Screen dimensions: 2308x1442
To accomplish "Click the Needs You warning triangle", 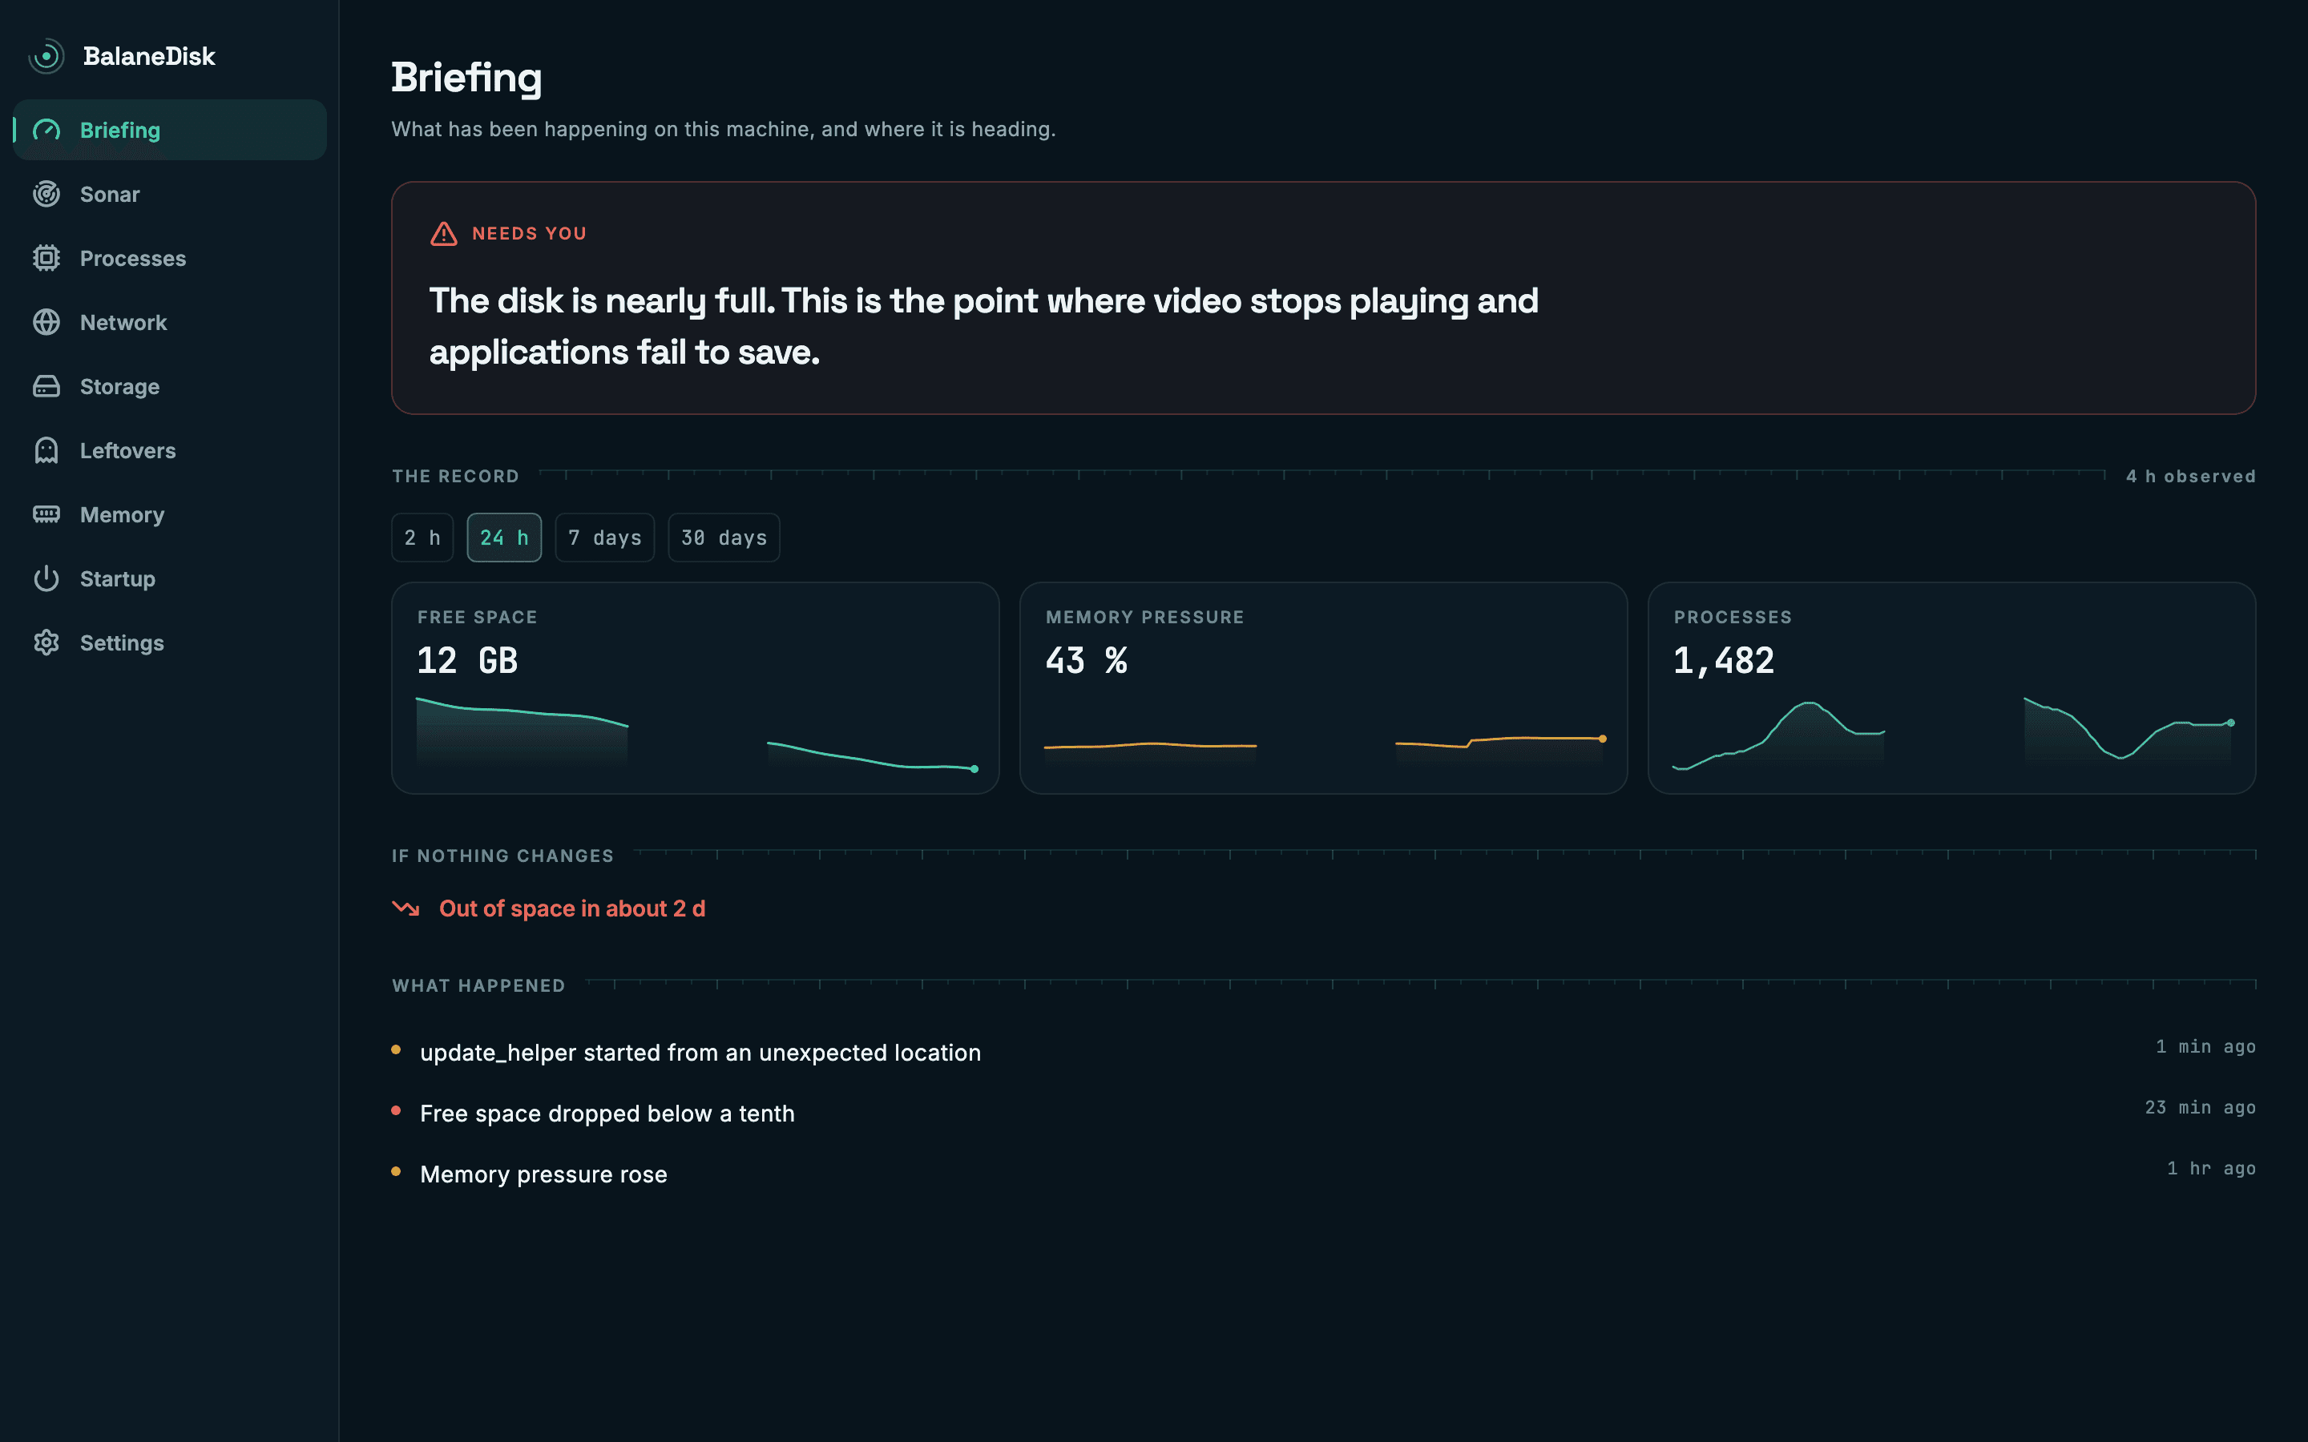I will coord(443,234).
